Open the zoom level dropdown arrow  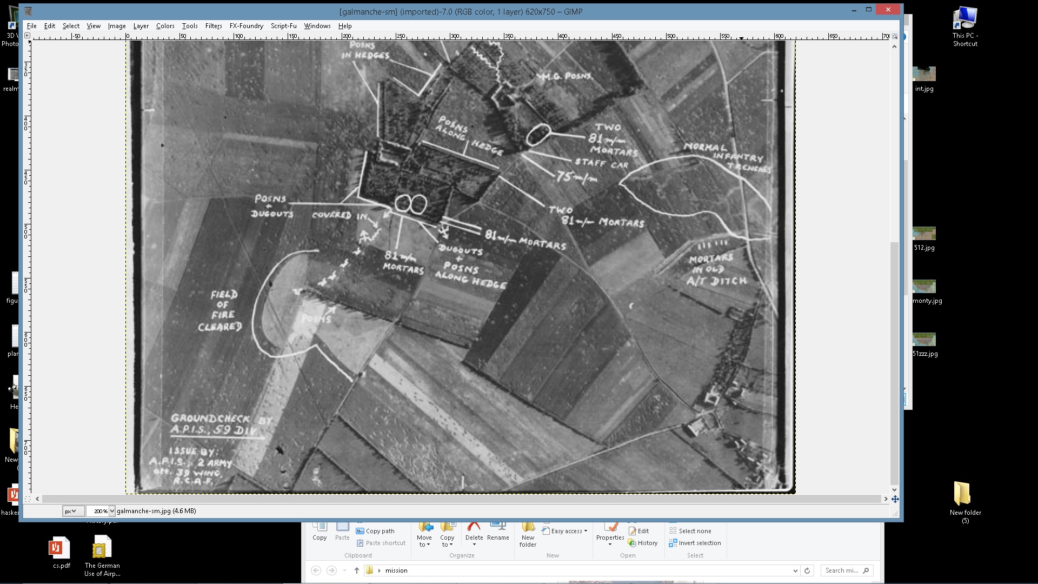(112, 511)
